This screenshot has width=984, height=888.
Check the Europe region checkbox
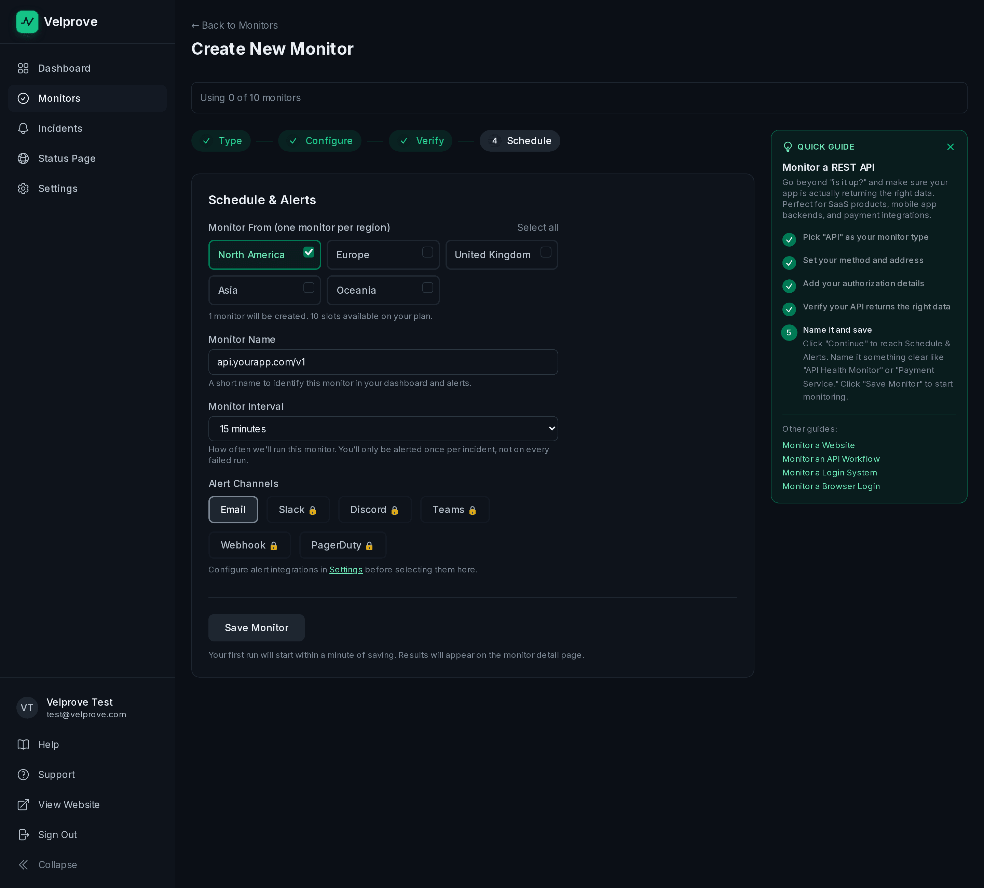pos(427,252)
